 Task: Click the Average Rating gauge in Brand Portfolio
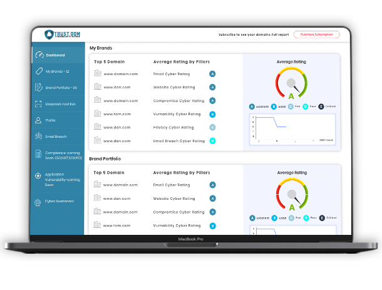click(292, 194)
